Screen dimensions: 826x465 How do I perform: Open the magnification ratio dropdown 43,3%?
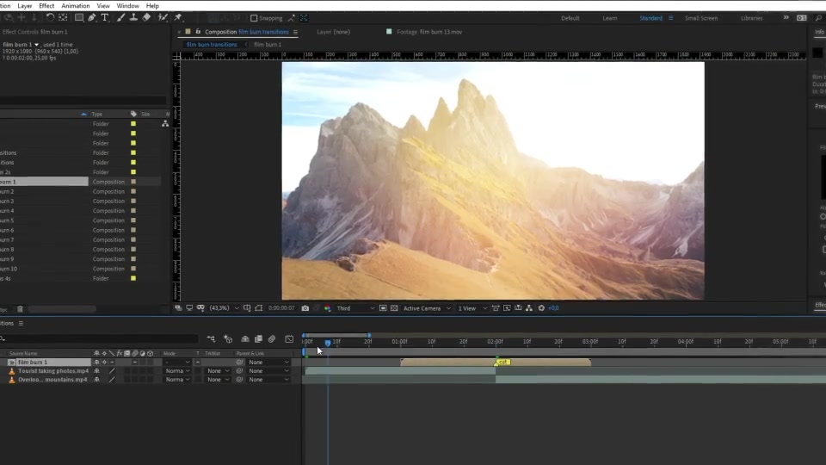(x=225, y=308)
